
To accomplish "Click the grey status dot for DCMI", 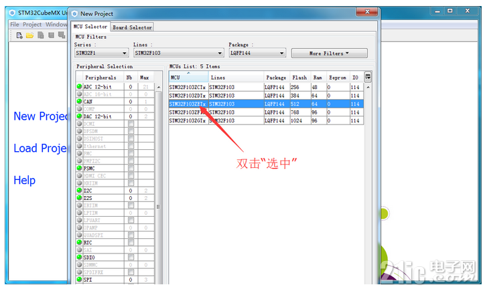I will point(79,123).
